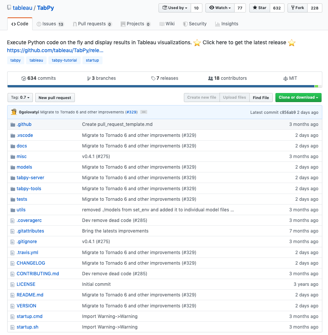Open the Tag: 0.7 branch selector
This screenshot has height=335, width=328.
(x=20, y=98)
